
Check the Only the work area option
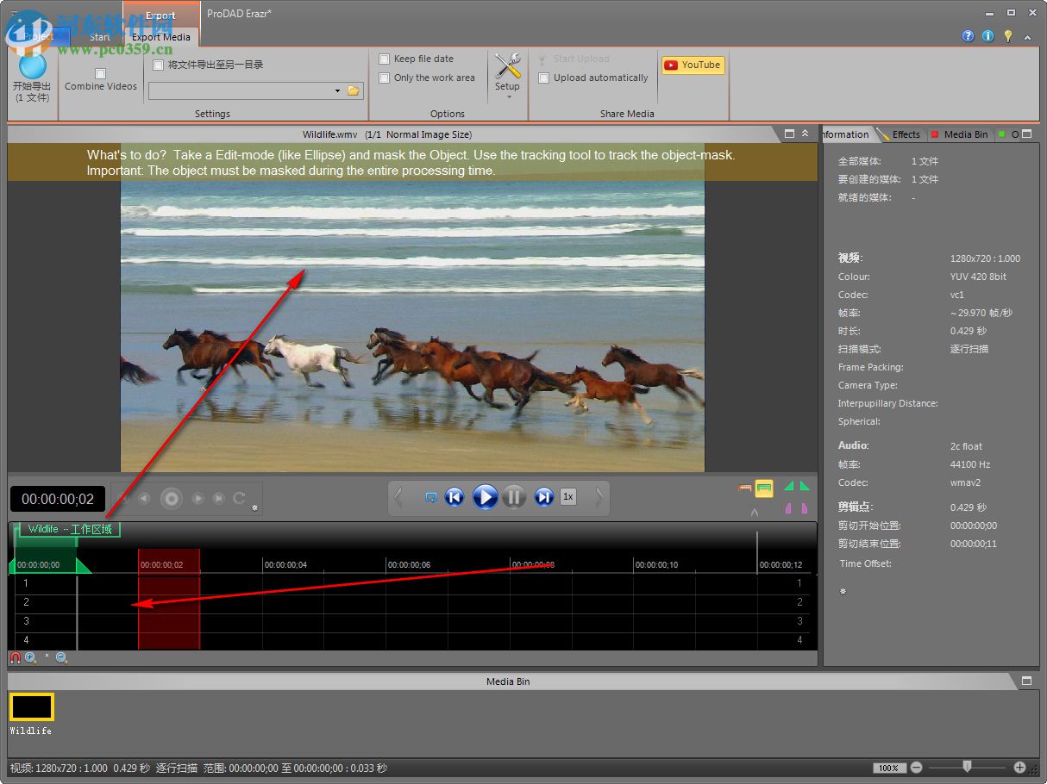tap(385, 78)
